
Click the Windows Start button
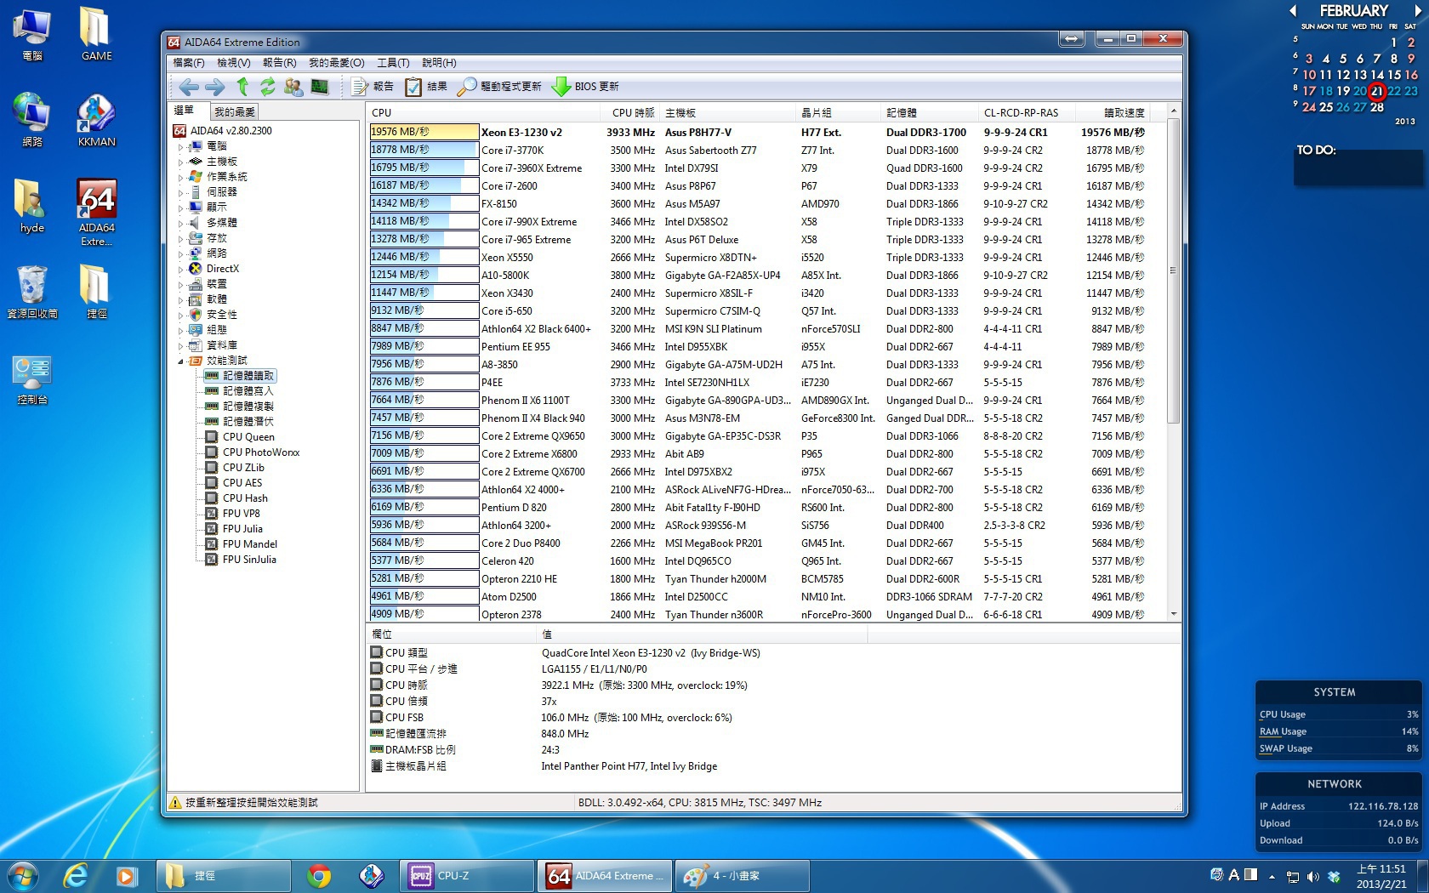(x=21, y=875)
